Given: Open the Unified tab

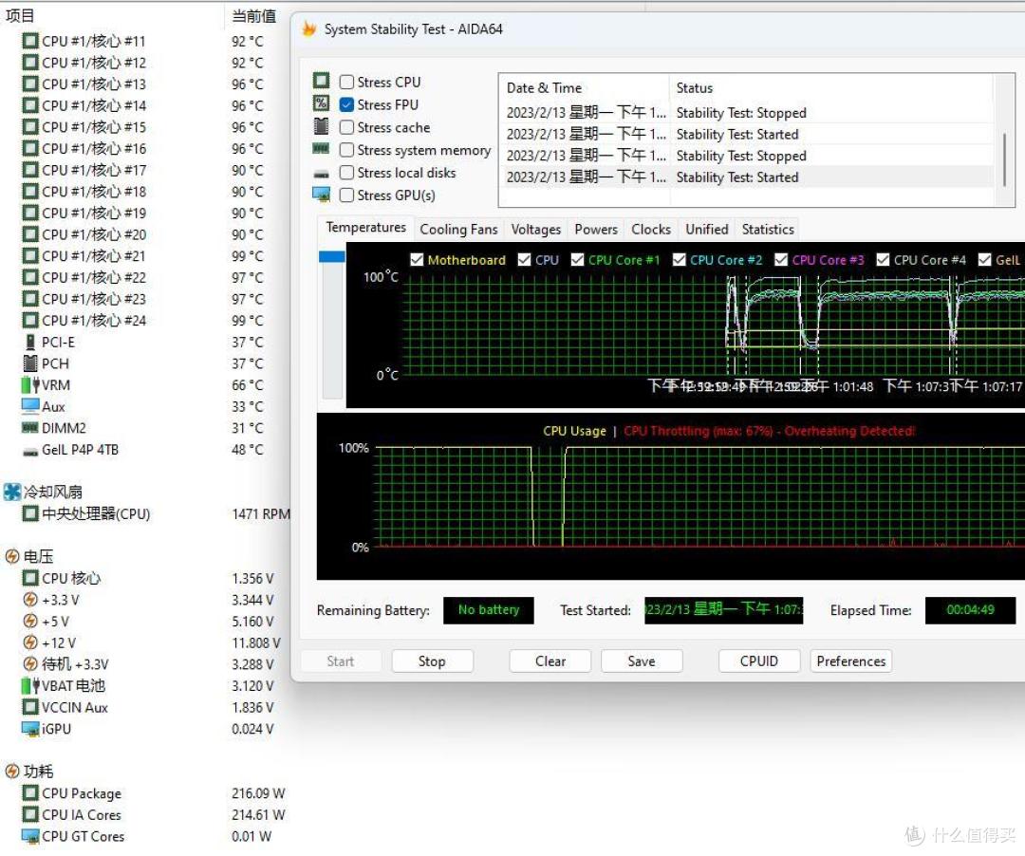Looking at the screenshot, I should 707,230.
